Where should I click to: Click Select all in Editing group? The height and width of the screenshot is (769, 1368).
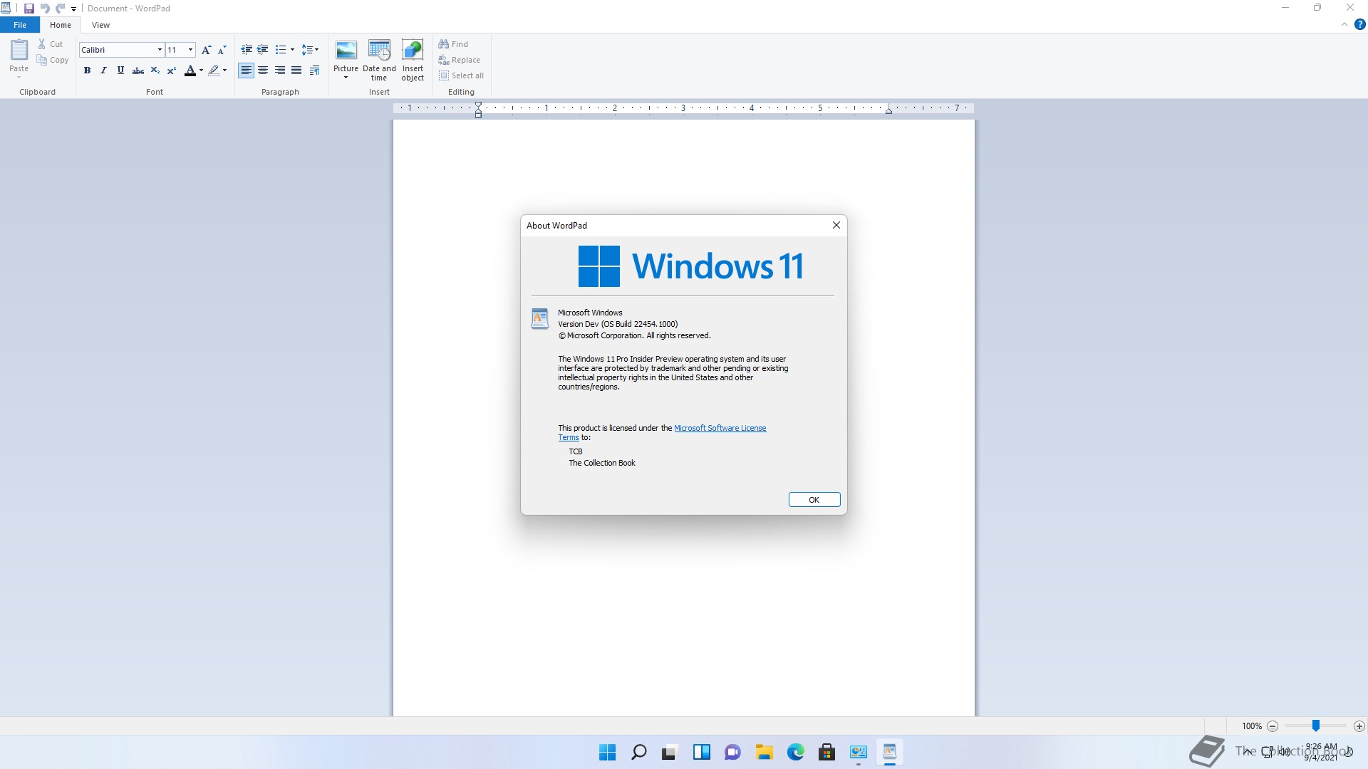tap(462, 75)
